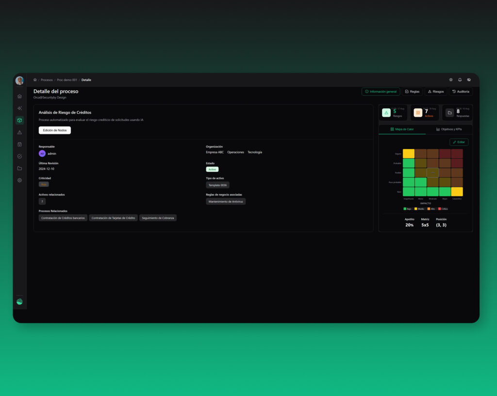Open the Reglas section tab

click(413, 92)
